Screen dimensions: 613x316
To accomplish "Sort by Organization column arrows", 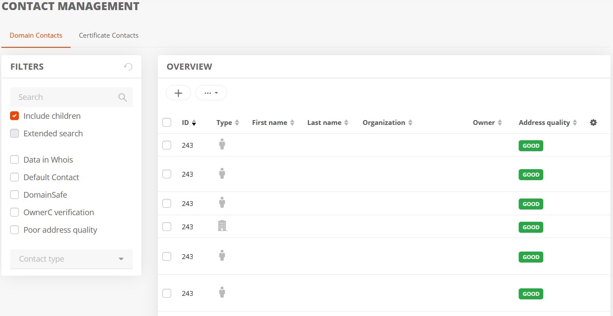I will [x=410, y=123].
